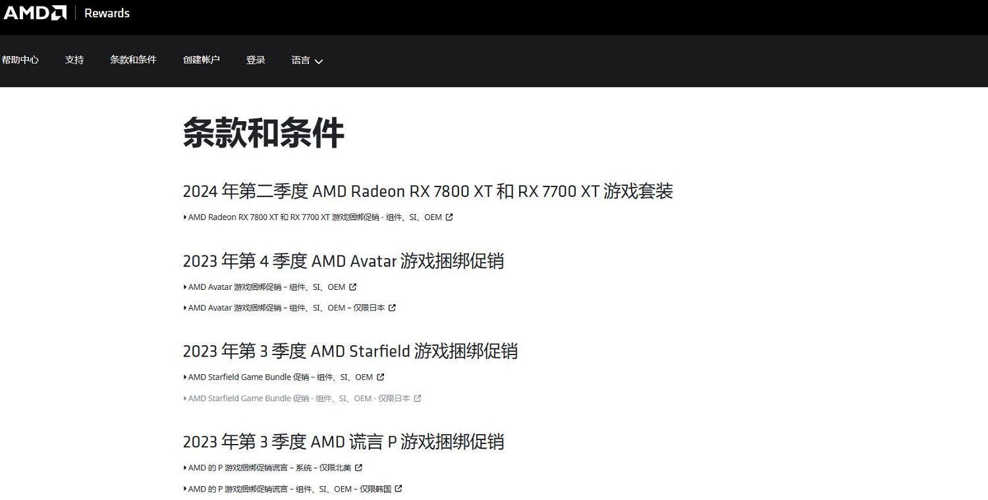Viewport: 988px width, 500px height.
Task: Select the grayed-out Starfield 仅限日本 link
Action: pyautogui.click(x=300, y=398)
